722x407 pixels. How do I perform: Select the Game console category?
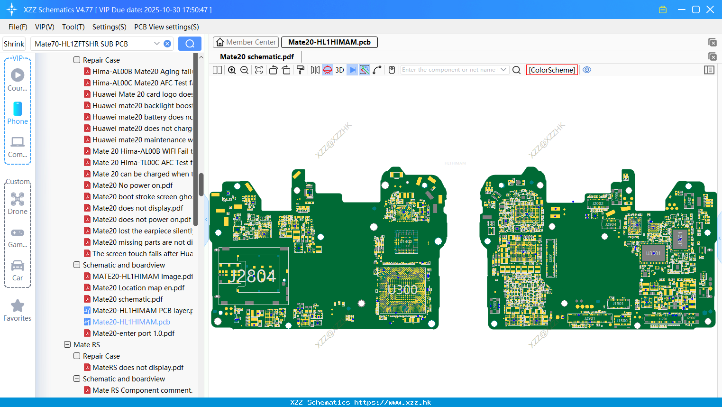click(18, 237)
